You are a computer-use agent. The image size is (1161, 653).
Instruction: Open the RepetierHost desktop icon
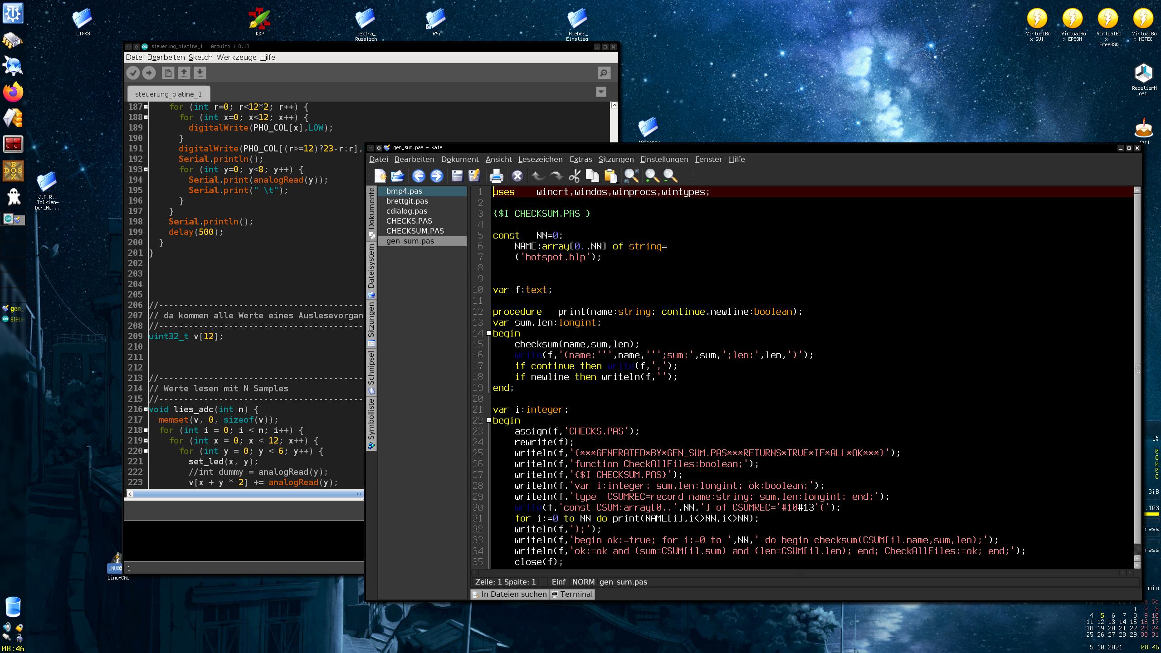click(x=1143, y=80)
